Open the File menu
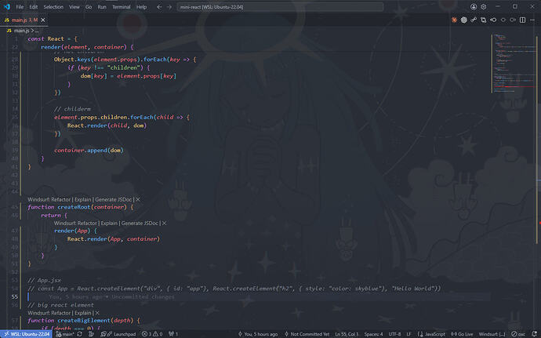The height and width of the screenshot is (338, 541). coord(20,7)
